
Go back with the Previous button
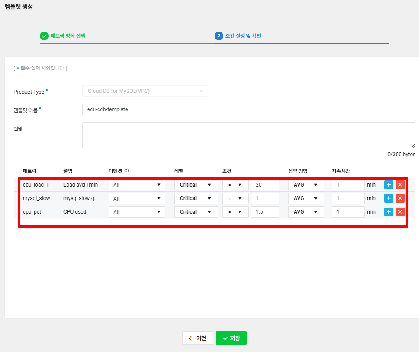[197, 338]
